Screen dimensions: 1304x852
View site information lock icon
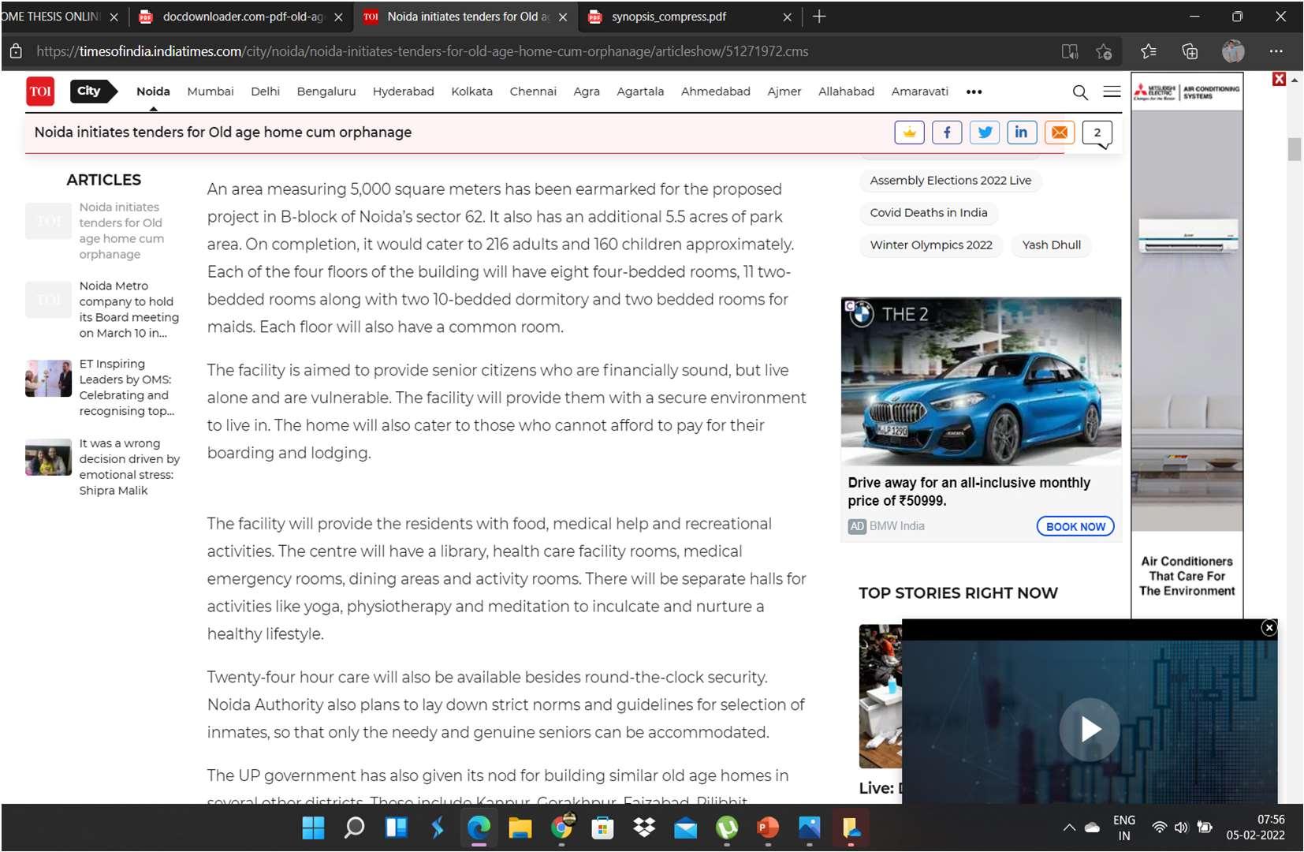[x=16, y=52]
